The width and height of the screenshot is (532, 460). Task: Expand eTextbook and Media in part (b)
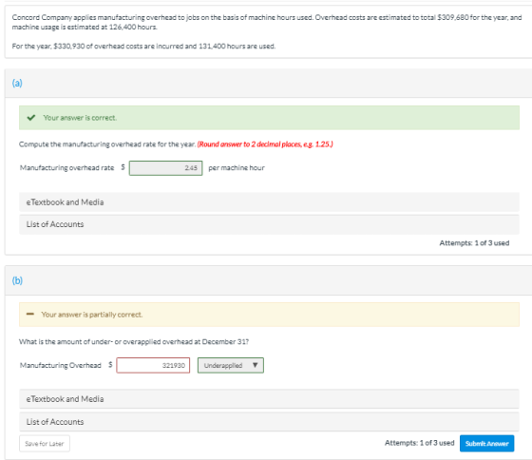click(269, 399)
